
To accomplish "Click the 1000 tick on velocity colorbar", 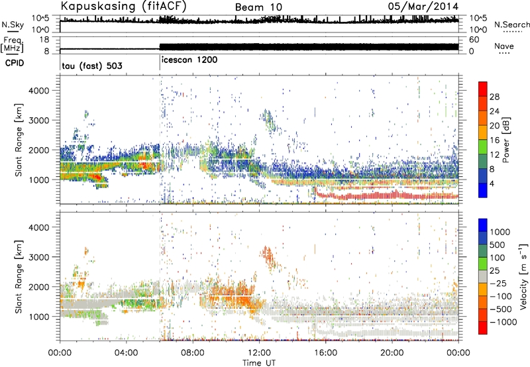I will click(x=500, y=232).
